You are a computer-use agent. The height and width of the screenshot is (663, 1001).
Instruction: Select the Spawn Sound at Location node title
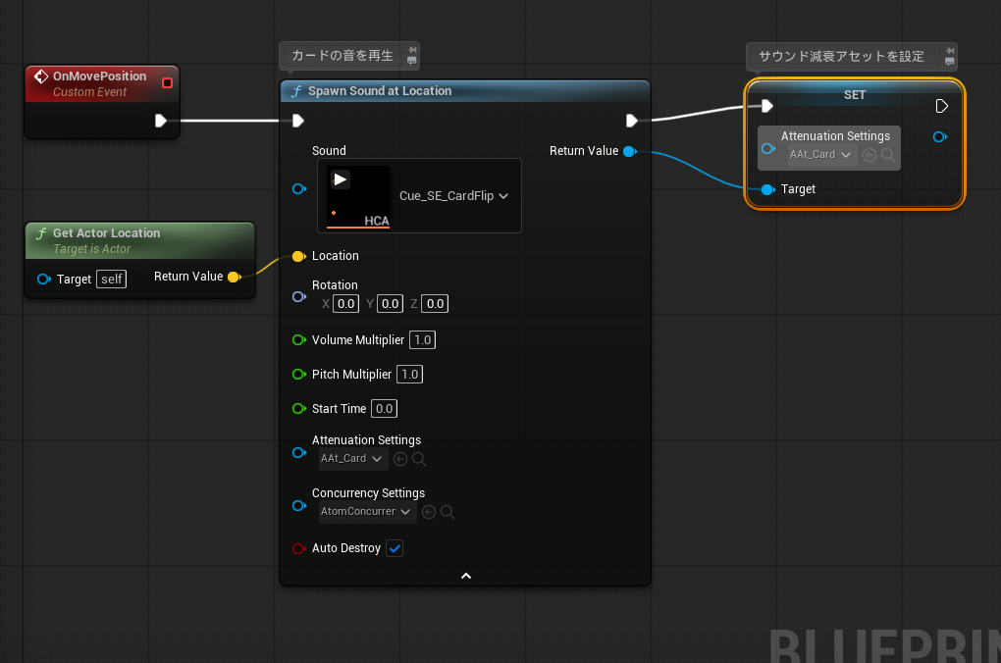pyautogui.click(x=380, y=91)
